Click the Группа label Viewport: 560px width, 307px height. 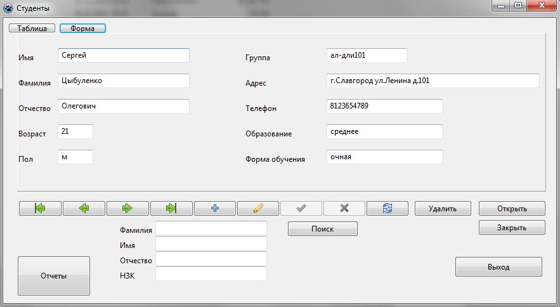click(257, 58)
